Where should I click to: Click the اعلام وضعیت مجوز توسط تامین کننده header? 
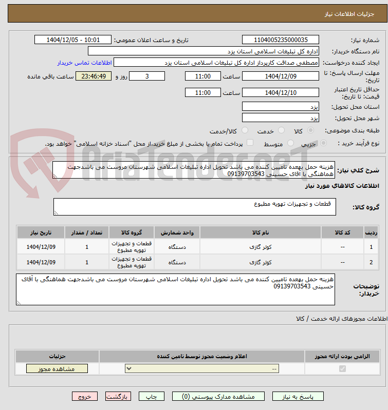[x=202, y=357]
